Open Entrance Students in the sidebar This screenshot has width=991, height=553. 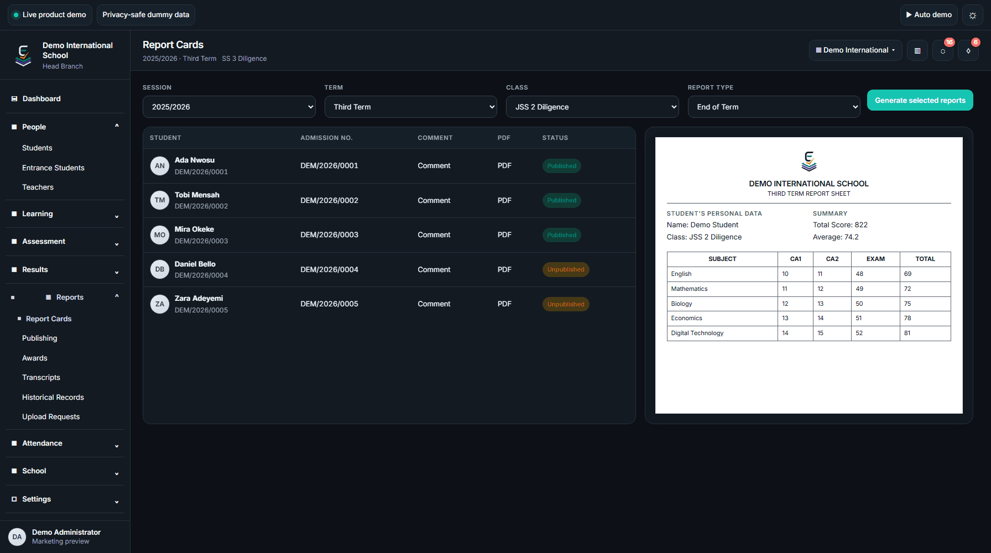pos(53,168)
